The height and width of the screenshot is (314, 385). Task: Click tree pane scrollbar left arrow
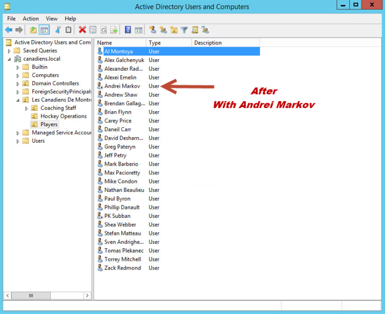pyautogui.click(x=8, y=295)
